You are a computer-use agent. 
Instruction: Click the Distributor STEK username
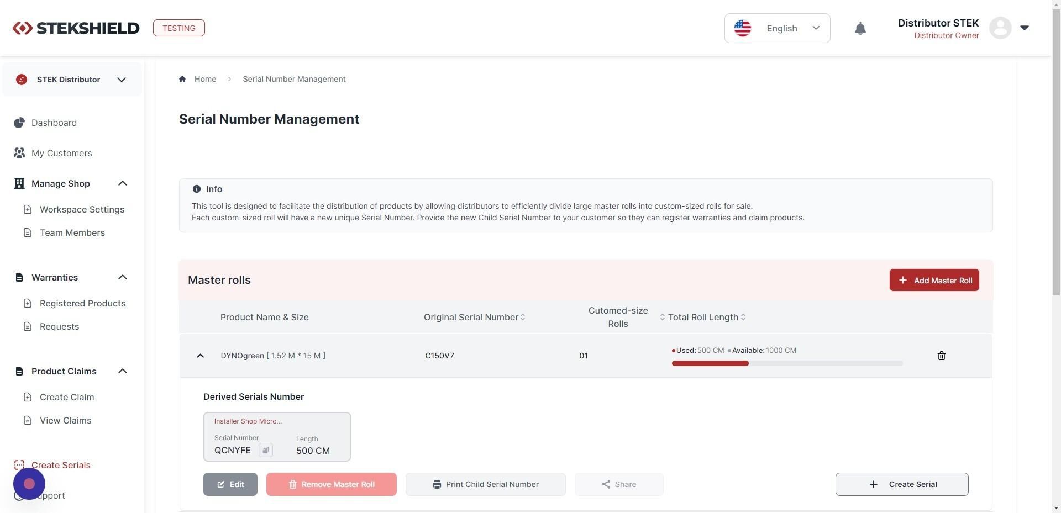(x=938, y=23)
